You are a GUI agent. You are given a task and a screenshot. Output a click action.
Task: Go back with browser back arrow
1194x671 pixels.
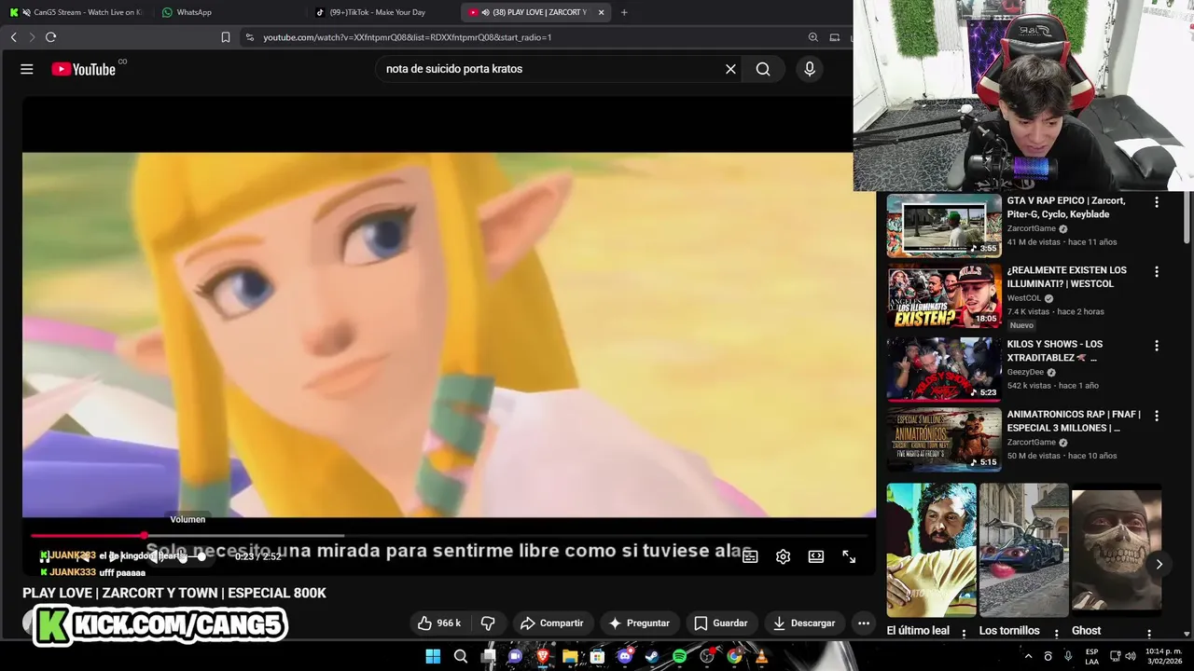[13, 37]
